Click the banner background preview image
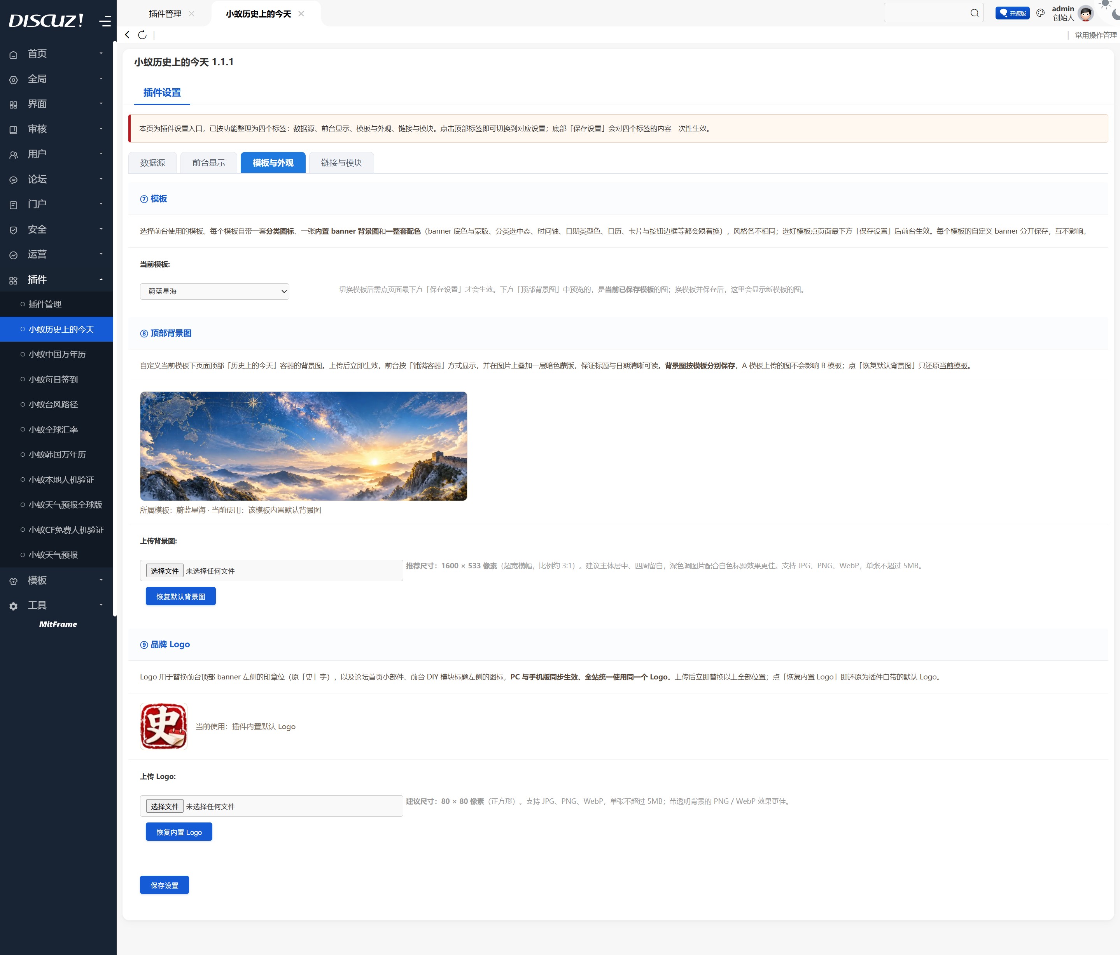 coord(303,446)
